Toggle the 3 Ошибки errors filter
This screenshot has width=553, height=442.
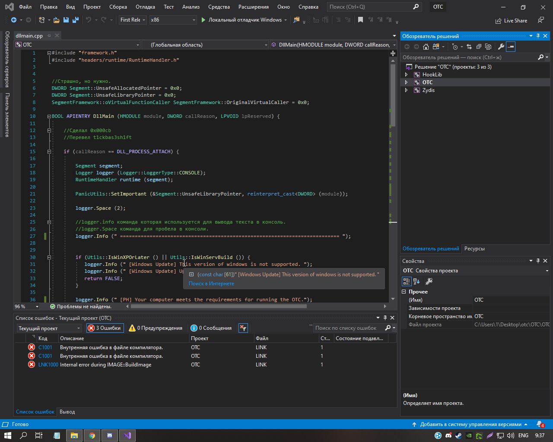coord(105,328)
